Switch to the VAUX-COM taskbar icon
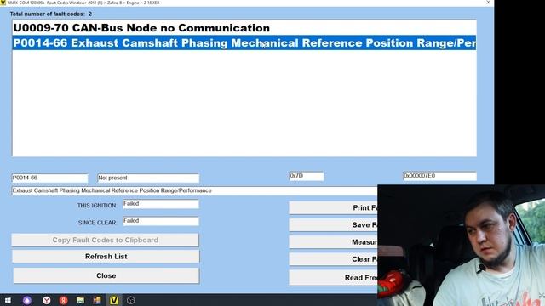This screenshot has width=545, height=306. pyautogui.click(x=113, y=300)
